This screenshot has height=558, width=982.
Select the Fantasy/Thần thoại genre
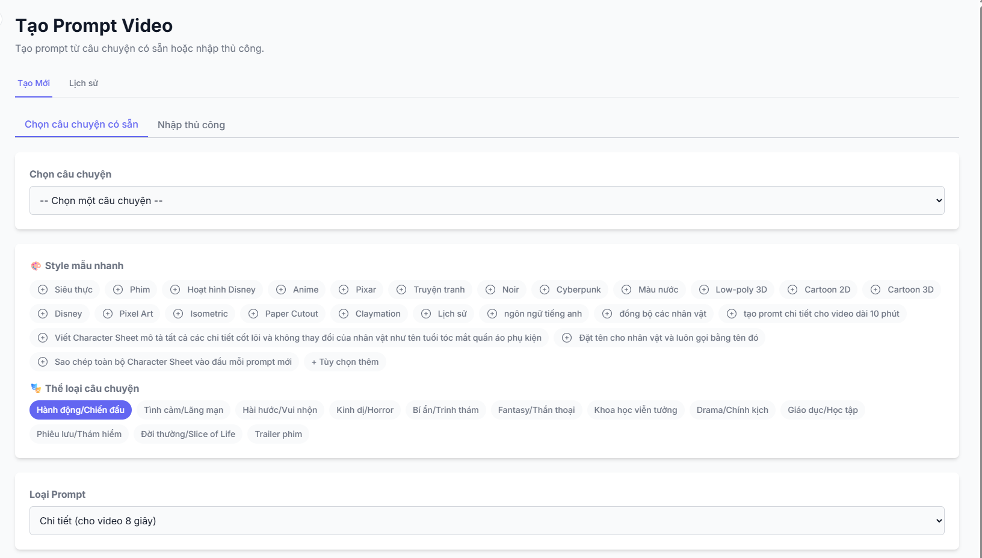(x=536, y=410)
